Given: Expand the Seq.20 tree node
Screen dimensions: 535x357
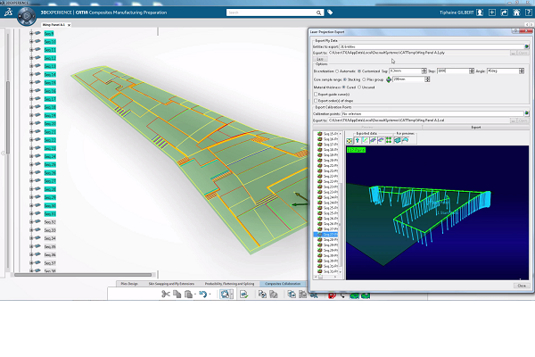Looking at the screenshot, I should (31, 123).
